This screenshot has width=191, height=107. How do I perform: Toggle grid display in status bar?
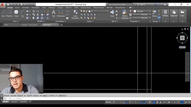coord(114,102)
